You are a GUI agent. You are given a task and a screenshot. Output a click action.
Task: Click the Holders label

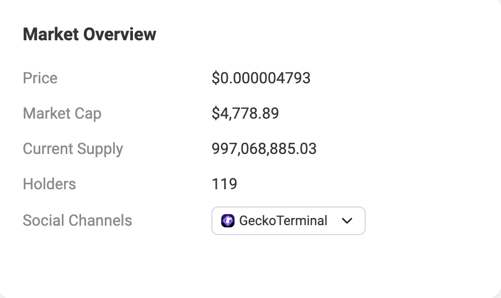(x=49, y=184)
